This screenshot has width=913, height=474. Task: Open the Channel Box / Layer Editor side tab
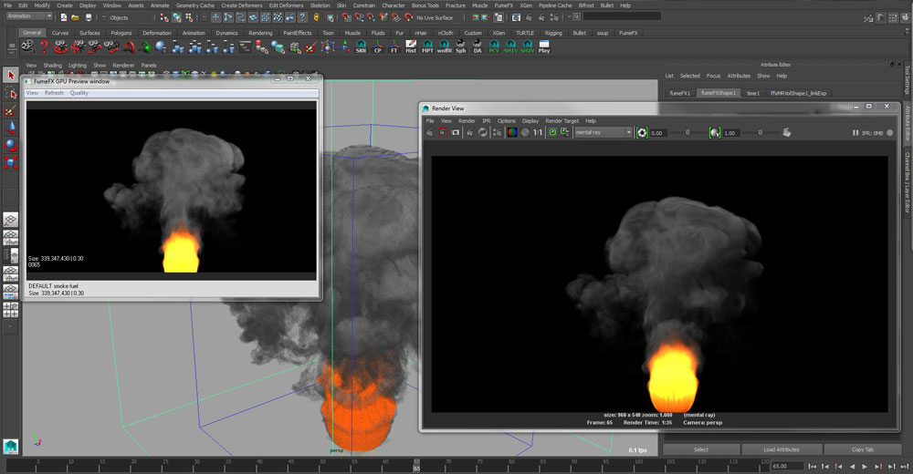coord(908,182)
